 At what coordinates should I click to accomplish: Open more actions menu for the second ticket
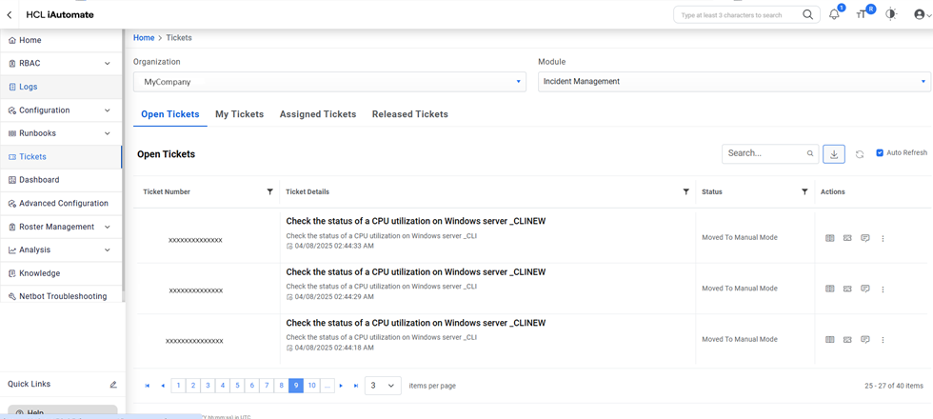coord(883,289)
